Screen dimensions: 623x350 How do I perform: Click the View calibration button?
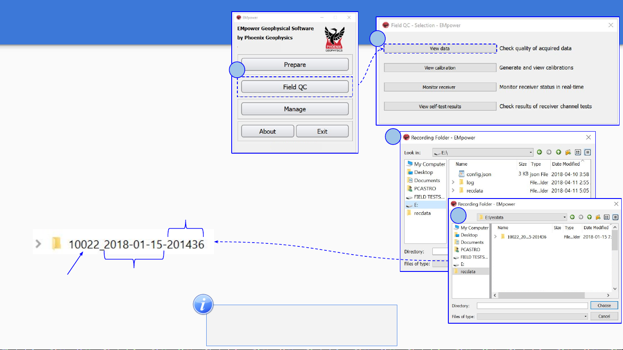(440, 68)
